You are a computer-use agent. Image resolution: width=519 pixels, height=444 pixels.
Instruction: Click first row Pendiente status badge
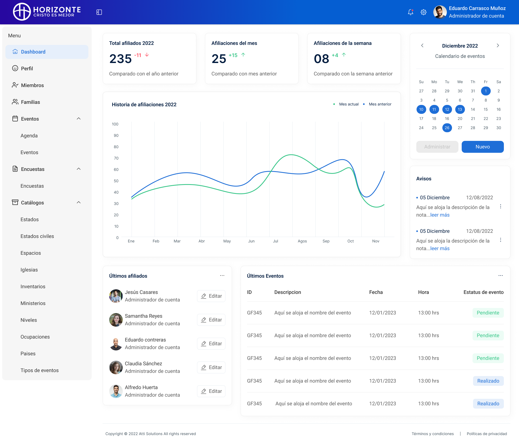pos(488,313)
